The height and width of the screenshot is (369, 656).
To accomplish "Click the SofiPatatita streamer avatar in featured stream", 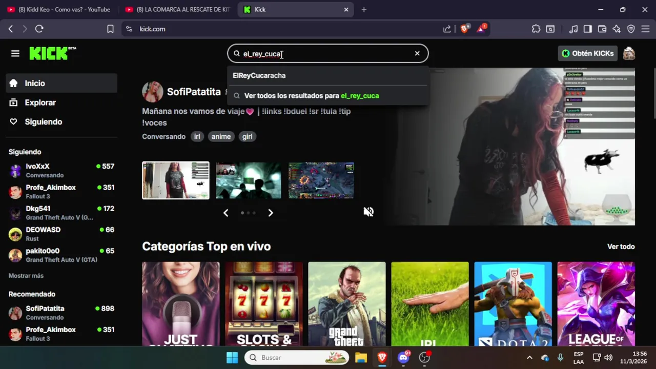I will [152, 92].
